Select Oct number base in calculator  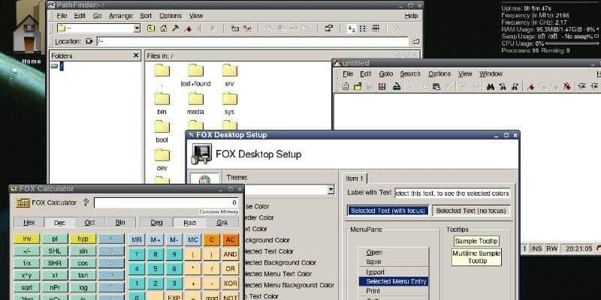(x=89, y=222)
